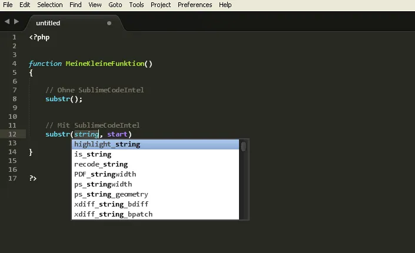Click the 'start' parameter placeholder
The image size is (415, 253).
tap(117, 134)
